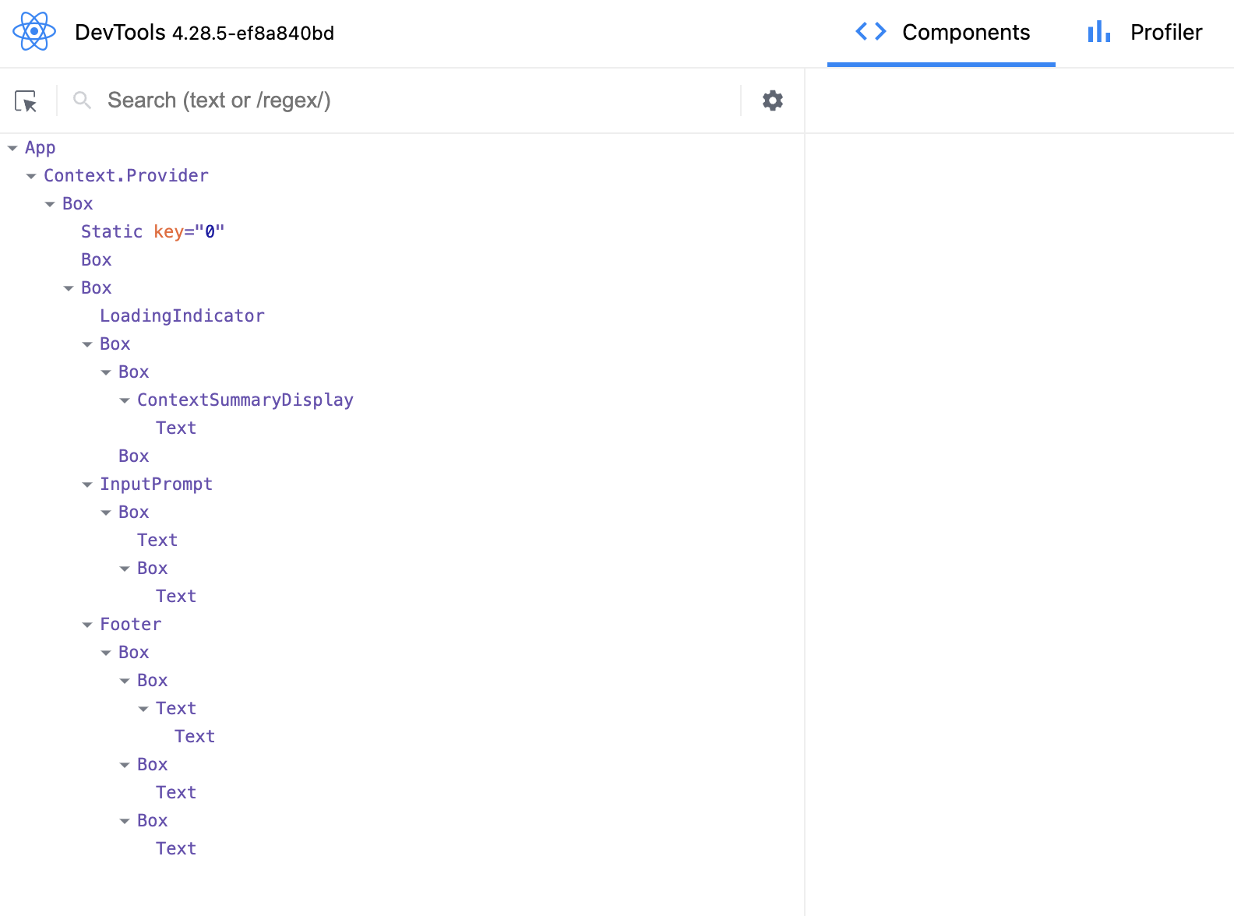
Task: Collapse the InputPrompt component arrow
Action: pyautogui.click(x=87, y=484)
